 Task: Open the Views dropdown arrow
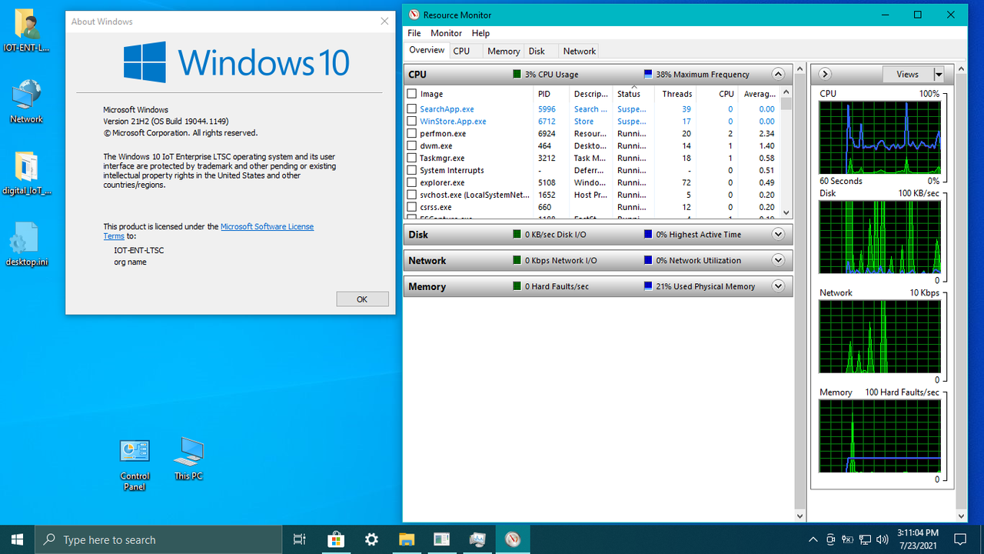tap(939, 75)
